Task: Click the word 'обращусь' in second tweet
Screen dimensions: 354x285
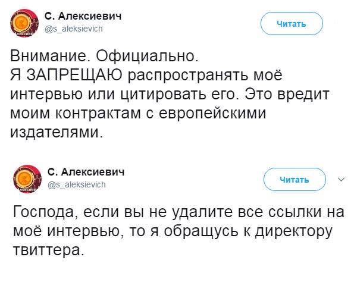Action: coord(201,232)
